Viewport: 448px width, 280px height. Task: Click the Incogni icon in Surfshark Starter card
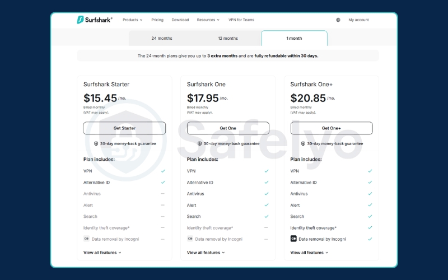coord(86,239)
